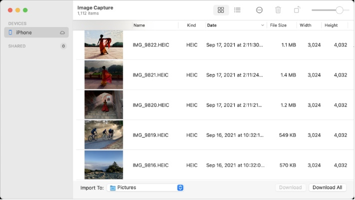The height and width of the screenshot is (200, 355).
Task: Adjust the thumbnail size slider
Action: [x=340, y=10]
